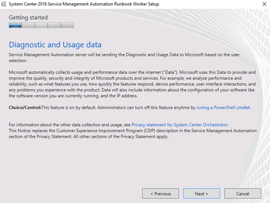Click the 'Getting started' label

(x=28, y=18)
